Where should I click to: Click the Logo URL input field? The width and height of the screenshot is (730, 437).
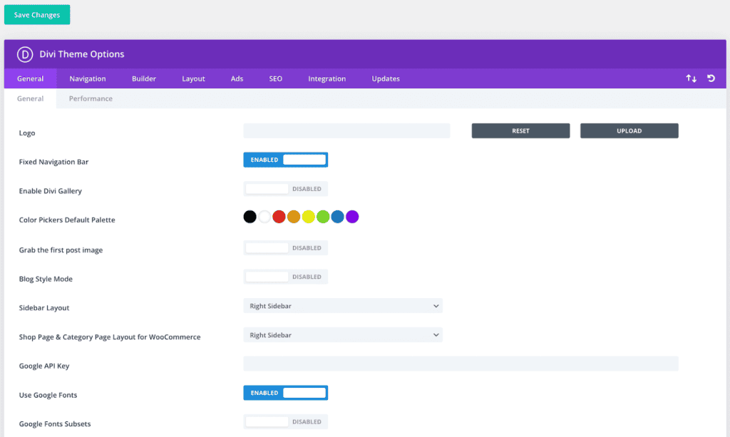(x=346, y=130)
